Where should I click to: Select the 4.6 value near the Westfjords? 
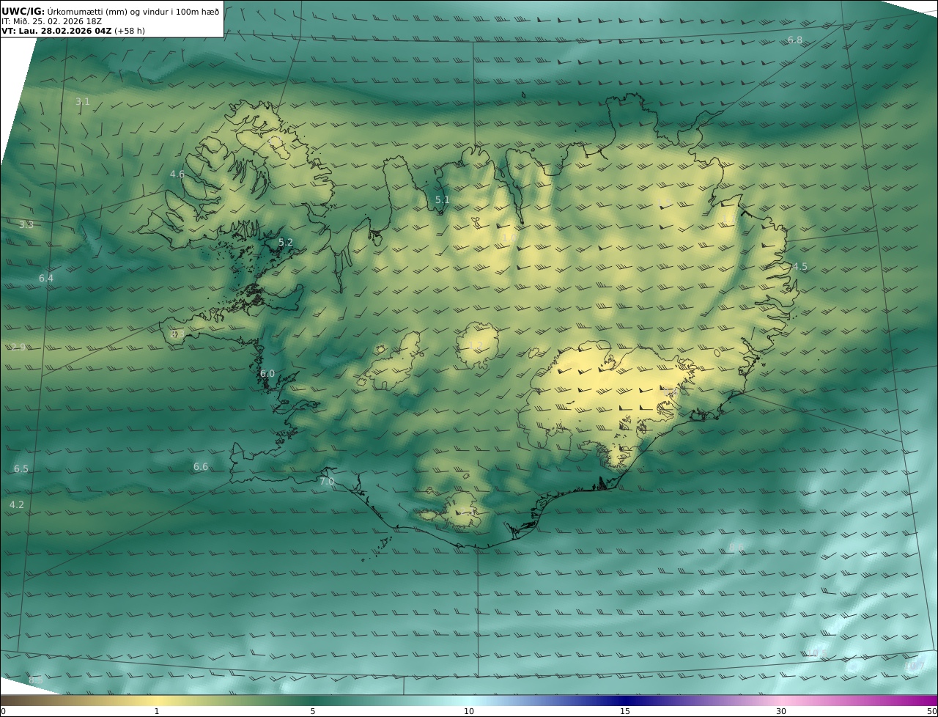pos(177,174)
